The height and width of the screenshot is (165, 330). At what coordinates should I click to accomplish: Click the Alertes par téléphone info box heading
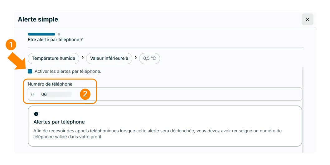point(59,122)
